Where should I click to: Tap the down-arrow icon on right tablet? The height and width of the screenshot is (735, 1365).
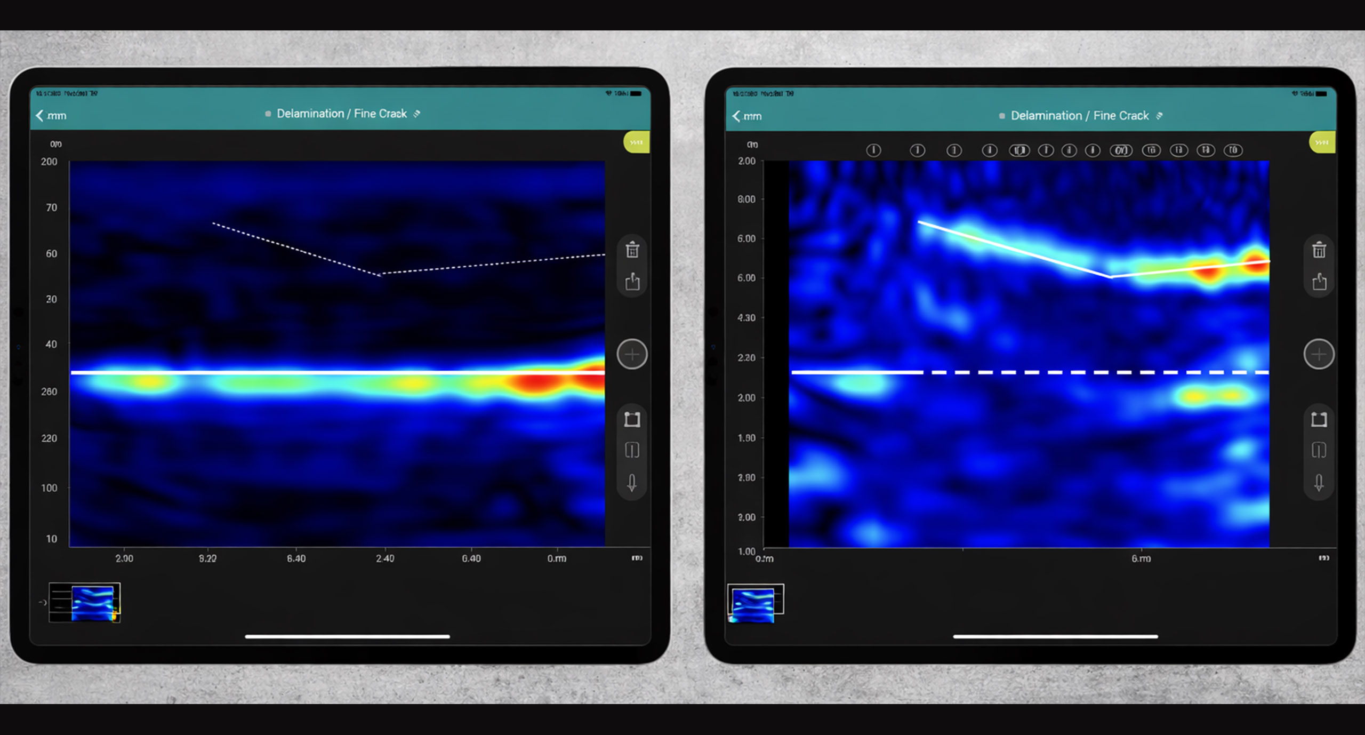(1319, 483)
